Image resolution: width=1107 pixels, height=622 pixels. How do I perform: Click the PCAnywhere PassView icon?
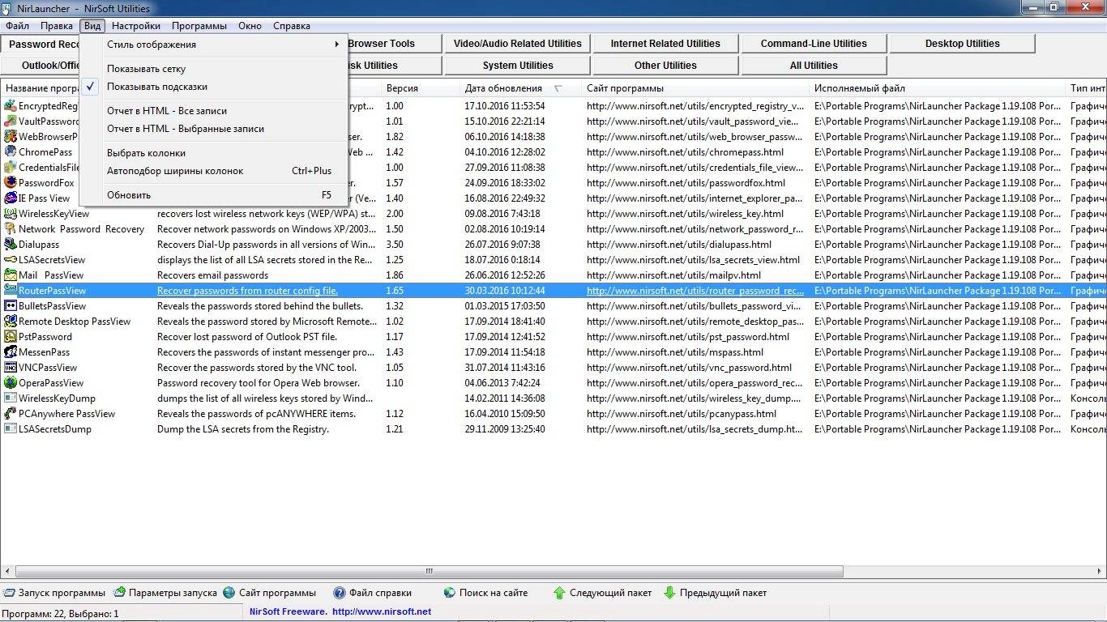(x=11, y=413)
